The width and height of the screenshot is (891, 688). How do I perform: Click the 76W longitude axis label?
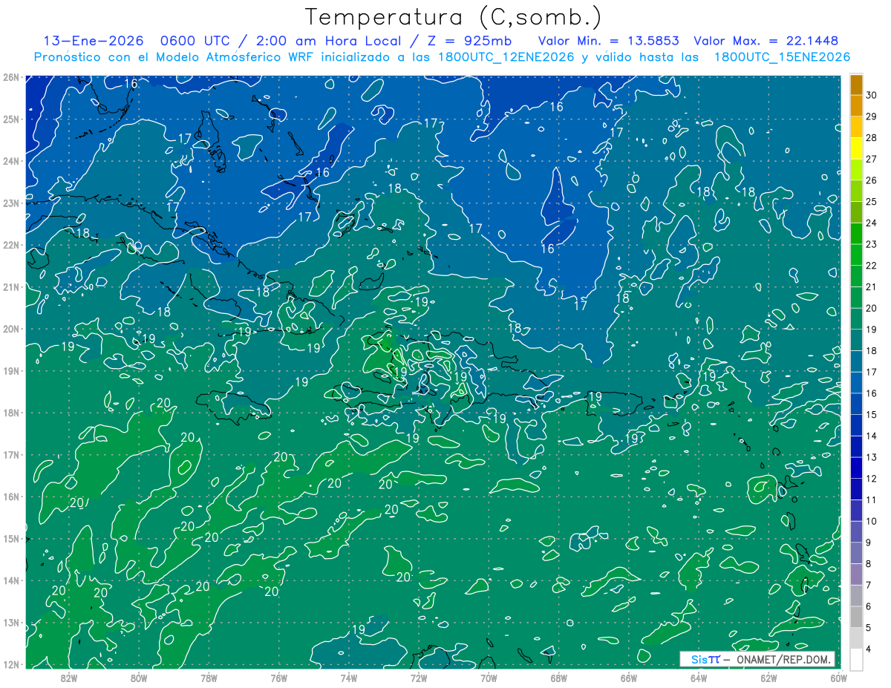tap(278, 678)
